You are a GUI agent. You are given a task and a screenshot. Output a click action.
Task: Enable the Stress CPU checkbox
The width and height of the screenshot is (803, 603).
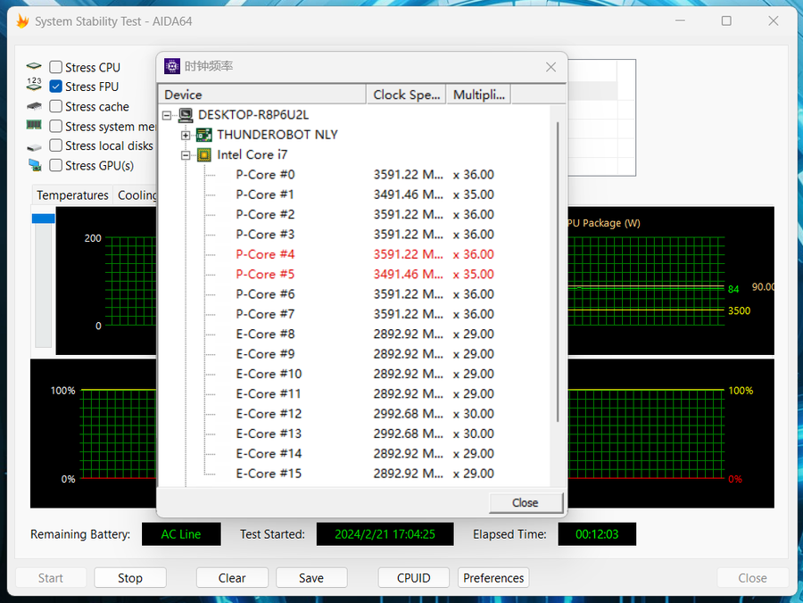click(x=56, y=67)
